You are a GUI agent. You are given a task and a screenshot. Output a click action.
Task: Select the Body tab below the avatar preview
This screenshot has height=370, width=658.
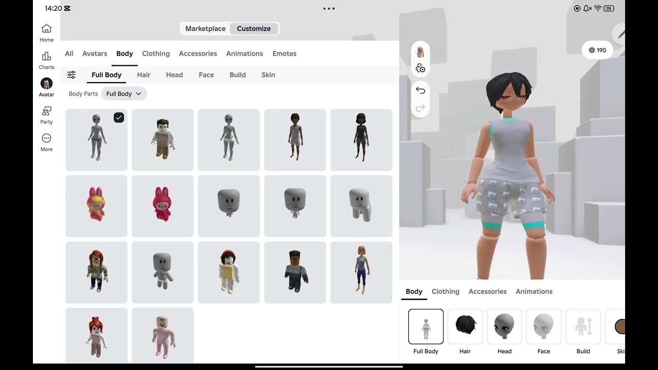click(414, 291)
